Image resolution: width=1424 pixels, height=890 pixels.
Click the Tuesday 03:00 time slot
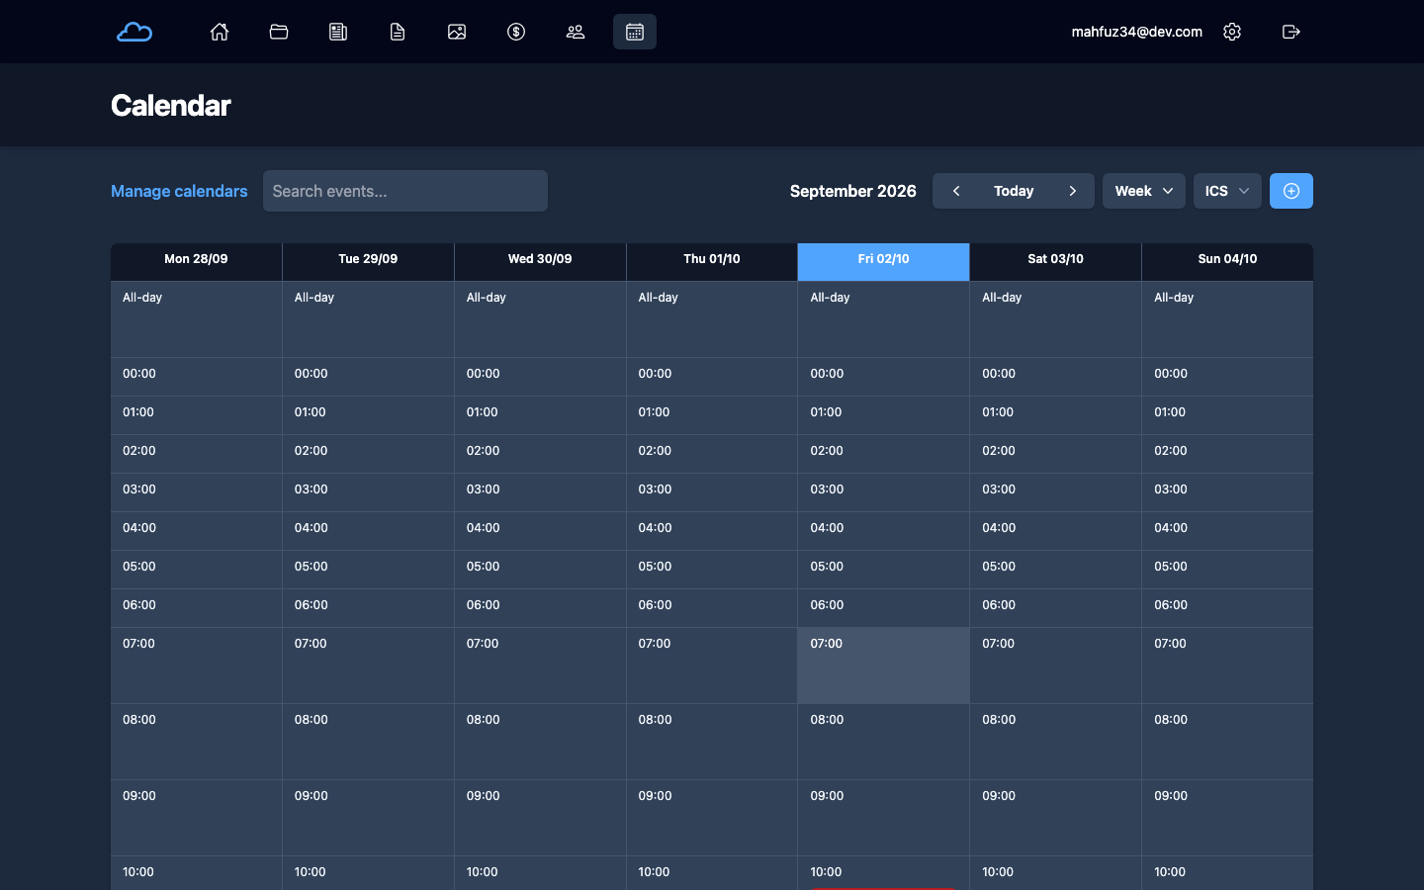coord(368,492)
